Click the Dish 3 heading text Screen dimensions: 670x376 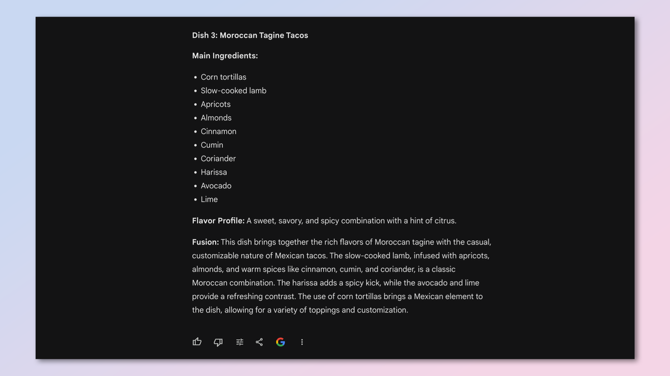pyautogui.click(x=250, y=35)
